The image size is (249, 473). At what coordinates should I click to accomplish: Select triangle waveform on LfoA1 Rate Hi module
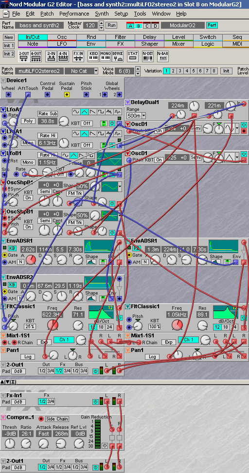pyautogui.click(x=84, y=134)
